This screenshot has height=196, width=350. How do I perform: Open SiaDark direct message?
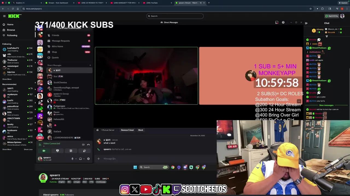coord(69,131)
